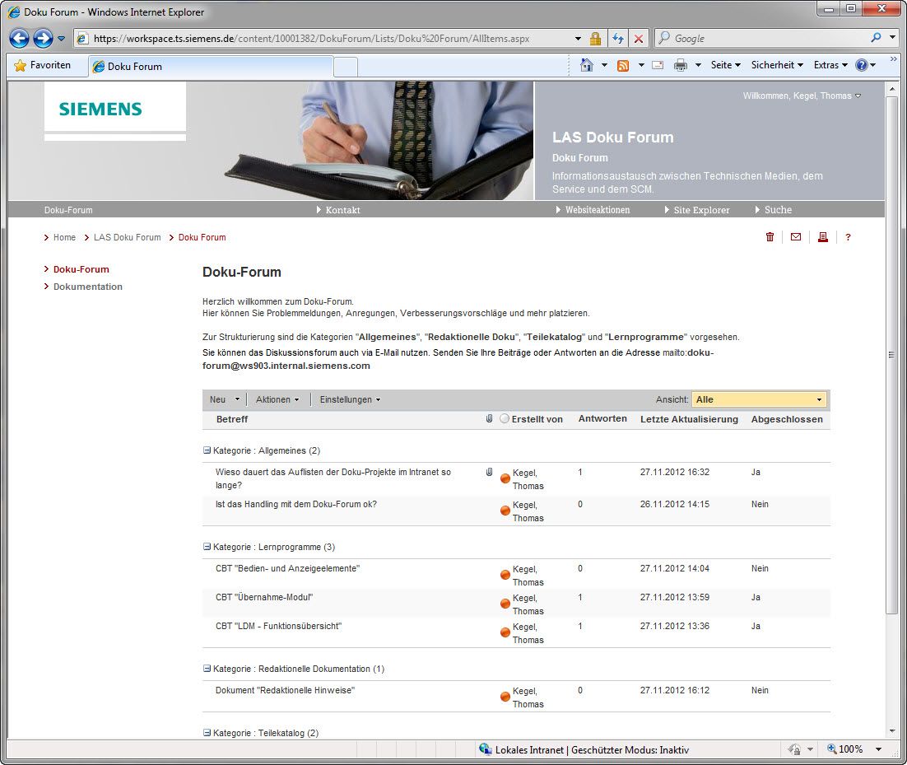Open the Ansicht Alle dropdown
Viewport: 907px width, 765px height.
[x=758, y=399]
